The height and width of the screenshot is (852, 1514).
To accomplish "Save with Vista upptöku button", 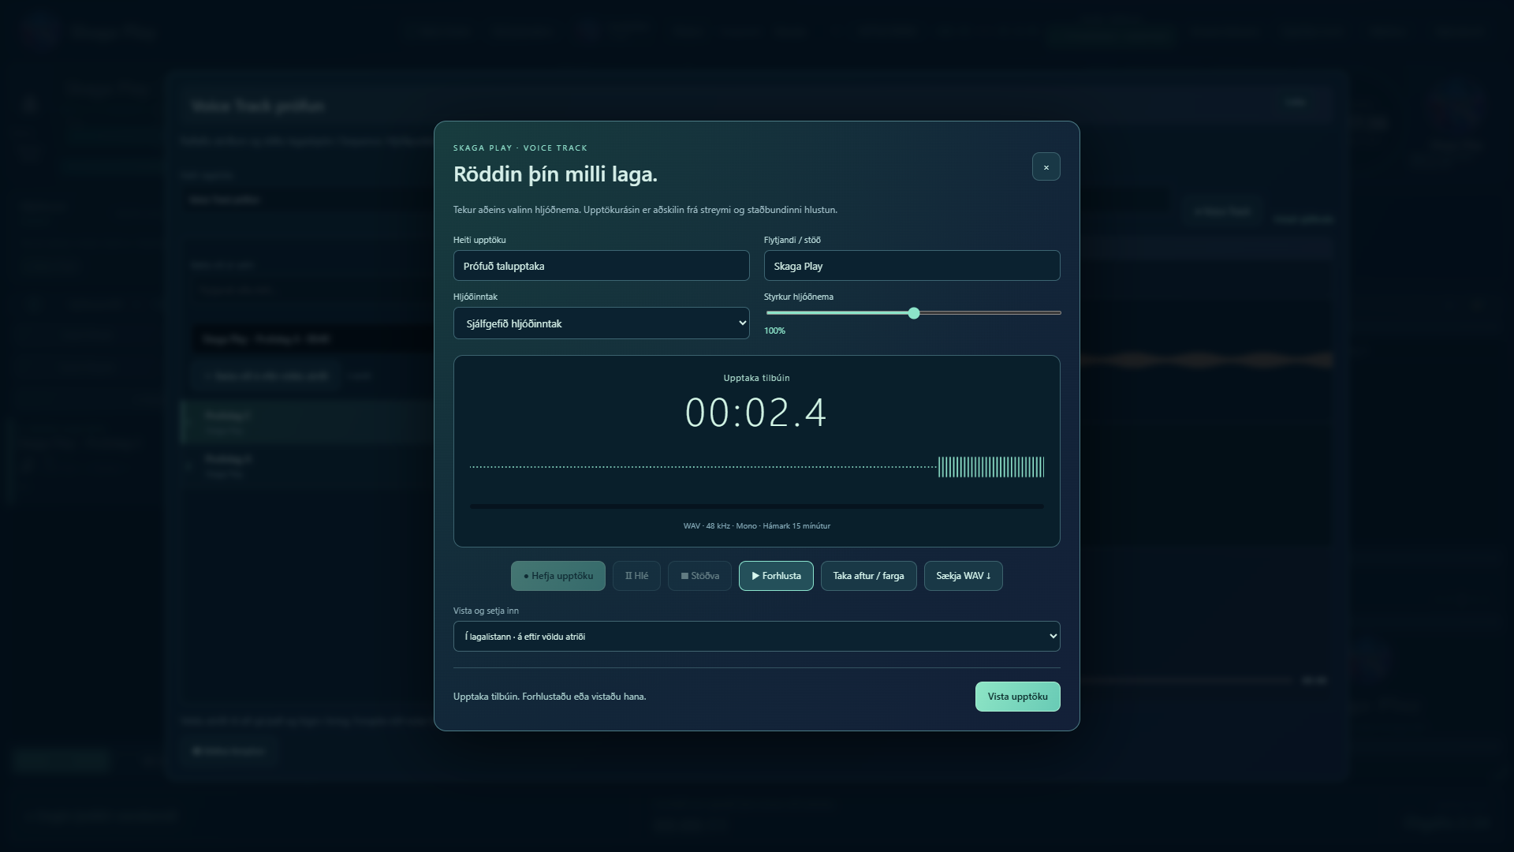I will (1017, 697).
